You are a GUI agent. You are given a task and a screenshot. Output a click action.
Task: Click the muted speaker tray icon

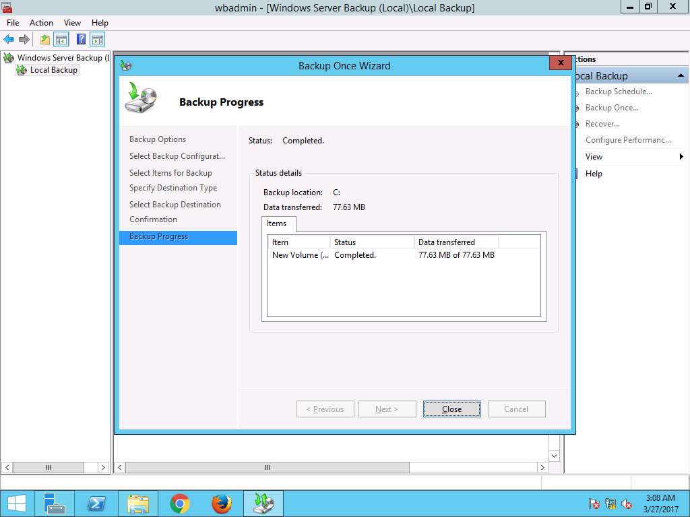click(627, 504)
